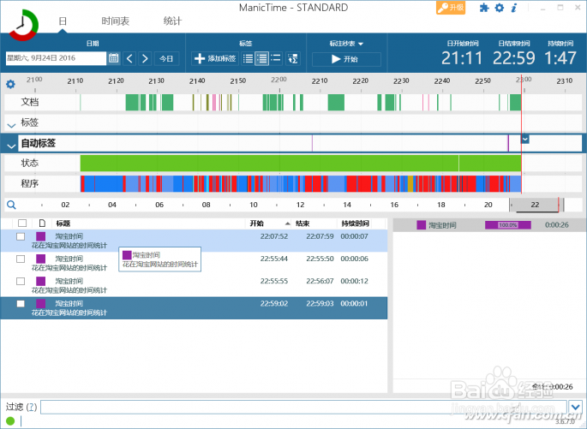Screen dimensions: 587x429
Task: Open the info about icon
Action: tap(514, 8)
